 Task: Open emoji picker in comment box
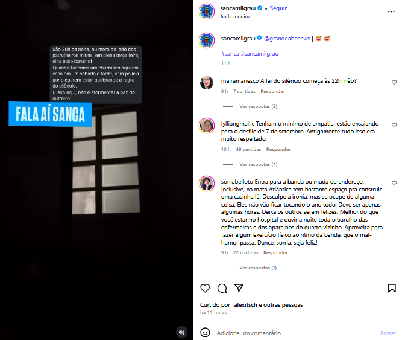coord(205,333)
